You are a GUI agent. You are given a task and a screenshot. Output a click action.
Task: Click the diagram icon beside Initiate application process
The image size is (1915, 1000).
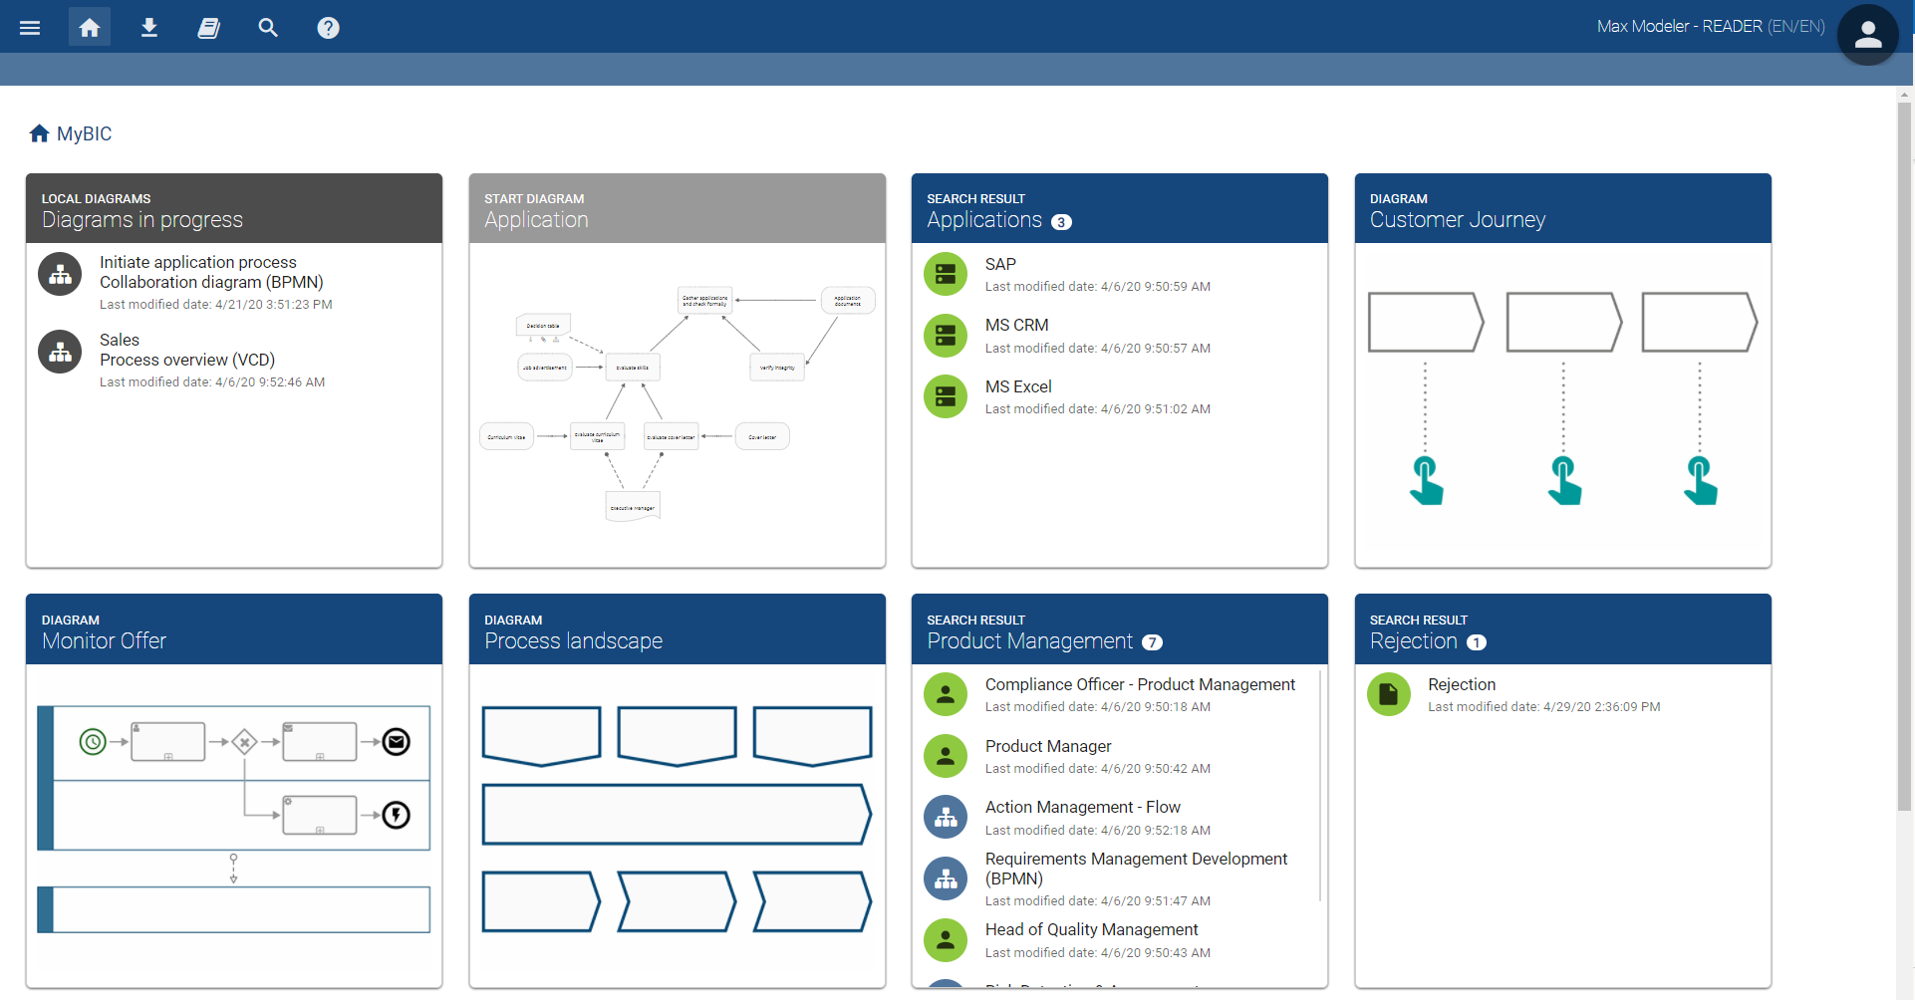click(x=59, y=273)
